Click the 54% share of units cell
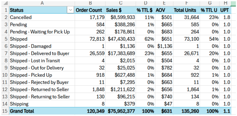The height and width of the screenshot is (116, 237). pos(209,39)
